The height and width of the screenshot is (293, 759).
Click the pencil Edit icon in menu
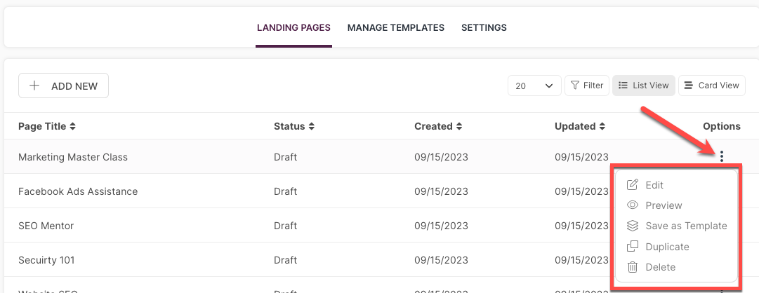click(x=632, y=184)
